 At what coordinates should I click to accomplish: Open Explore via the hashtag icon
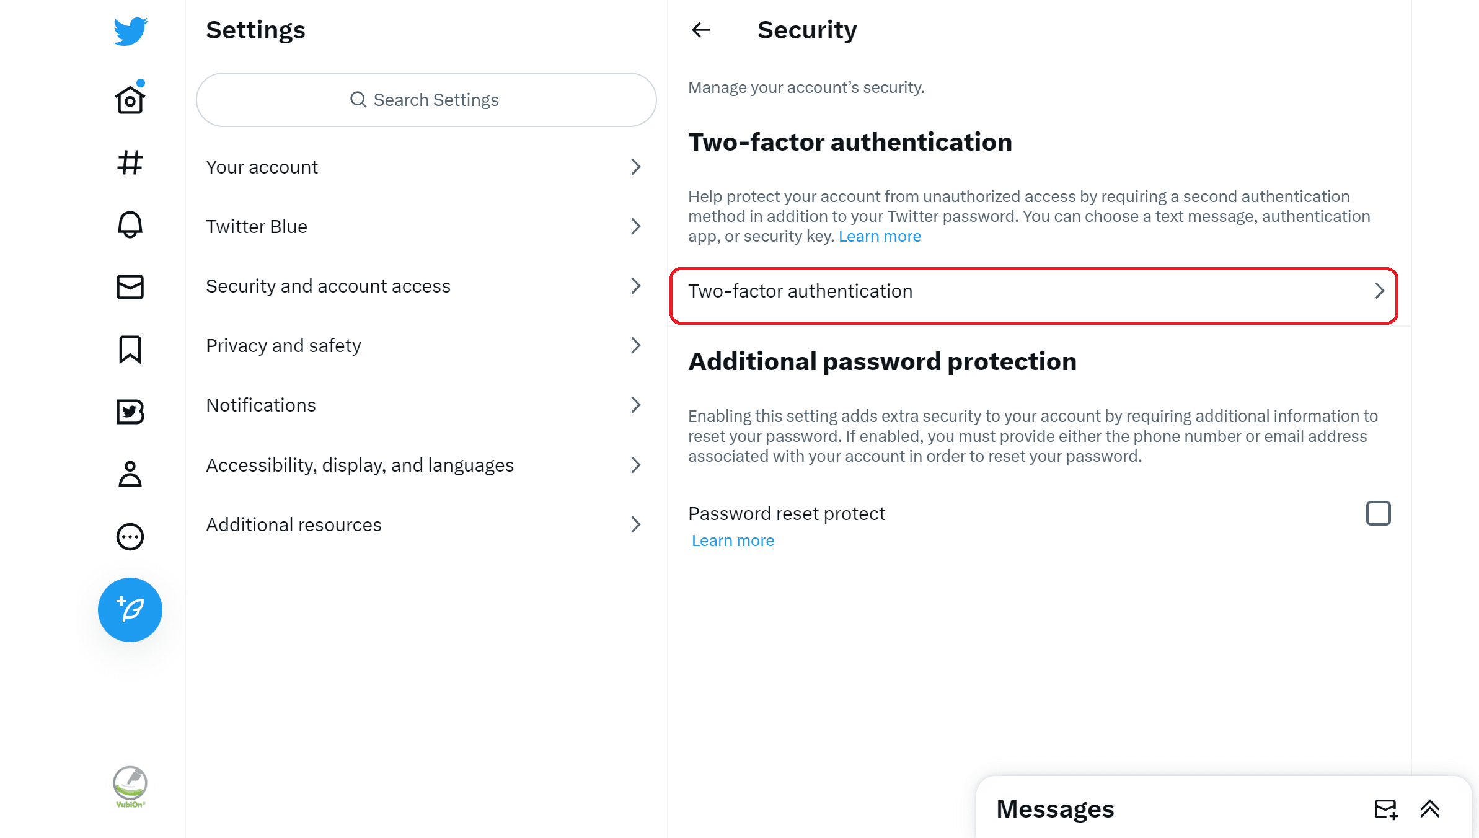coord(130,162)
